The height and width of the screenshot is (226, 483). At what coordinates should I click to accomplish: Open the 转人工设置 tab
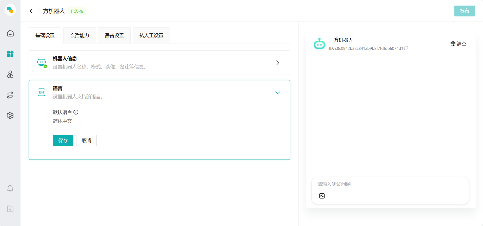point(151,36)
